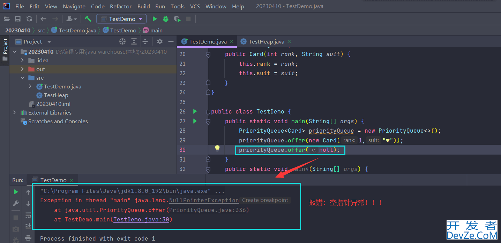Open the File menu
This screenshot has width=501, height=243.
[x=20, y=6]
